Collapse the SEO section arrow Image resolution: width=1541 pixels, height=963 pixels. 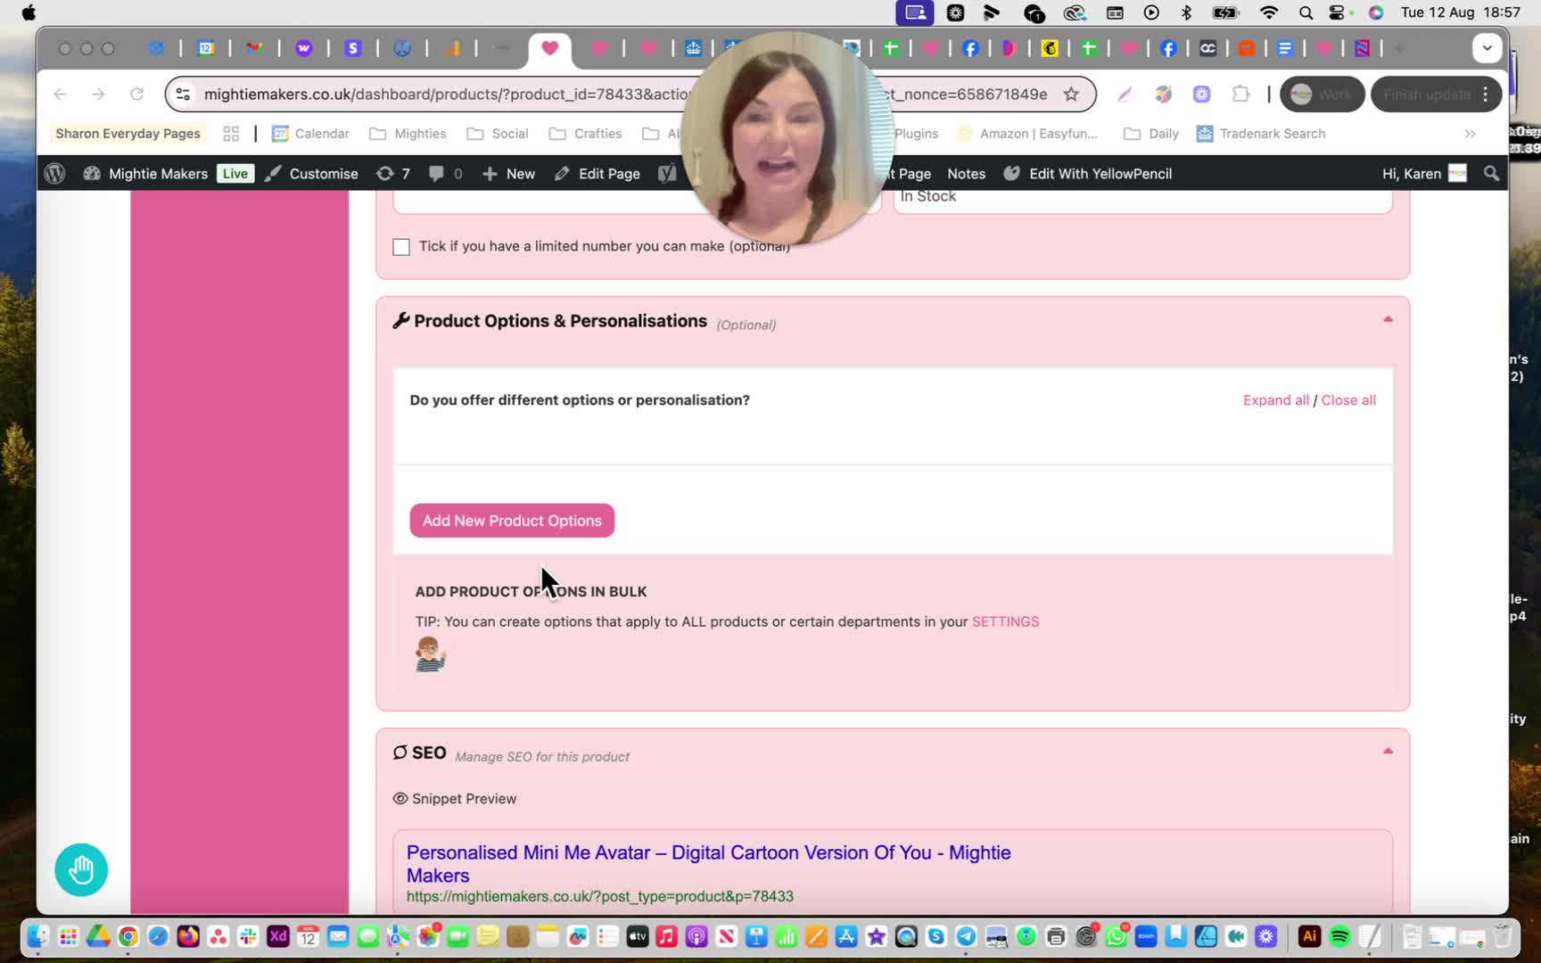point(1388,751)
